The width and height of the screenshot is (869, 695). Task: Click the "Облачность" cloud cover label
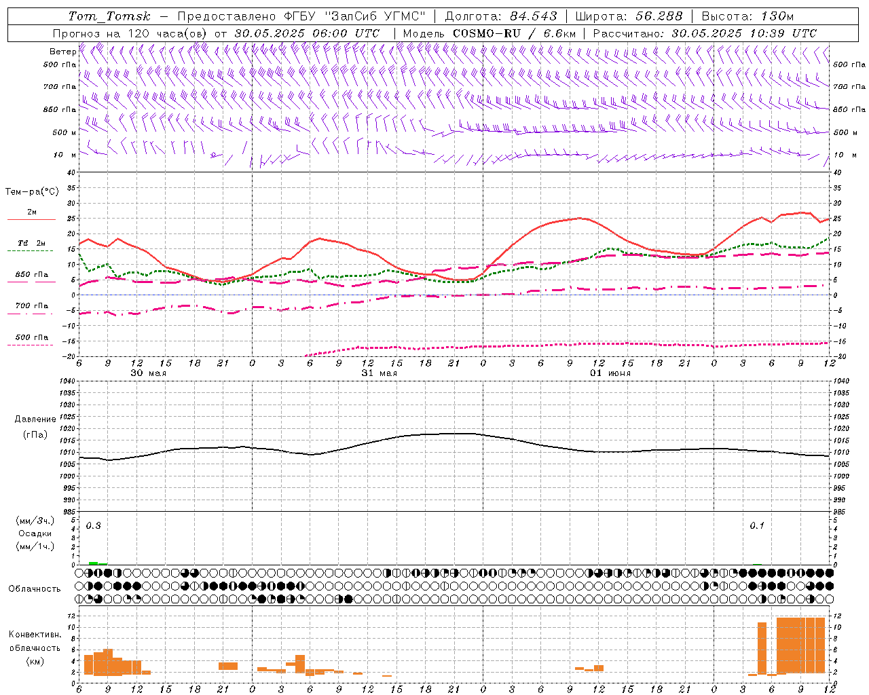[35, 588]
